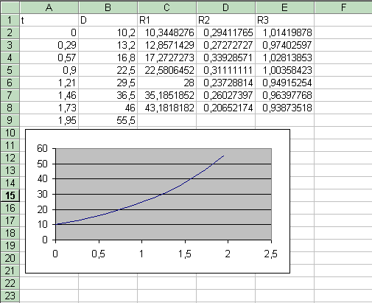Select cell containing 0,97402597
Screen dimensions: 372x303
[x=285, y=45]
